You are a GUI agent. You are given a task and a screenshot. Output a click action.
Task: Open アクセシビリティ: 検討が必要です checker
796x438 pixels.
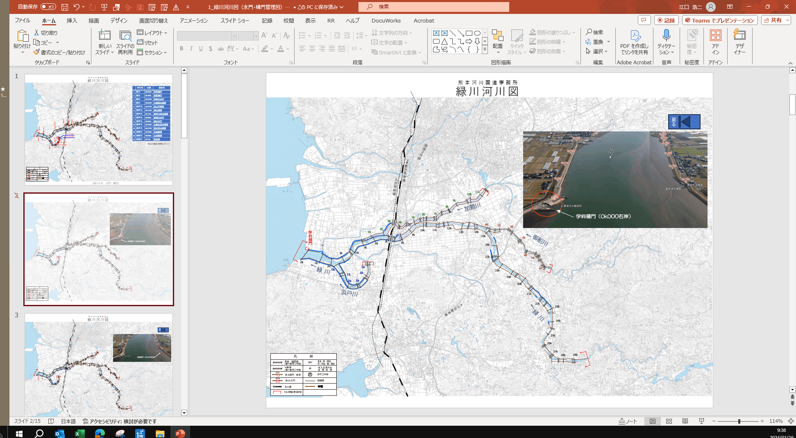[120, 421]
